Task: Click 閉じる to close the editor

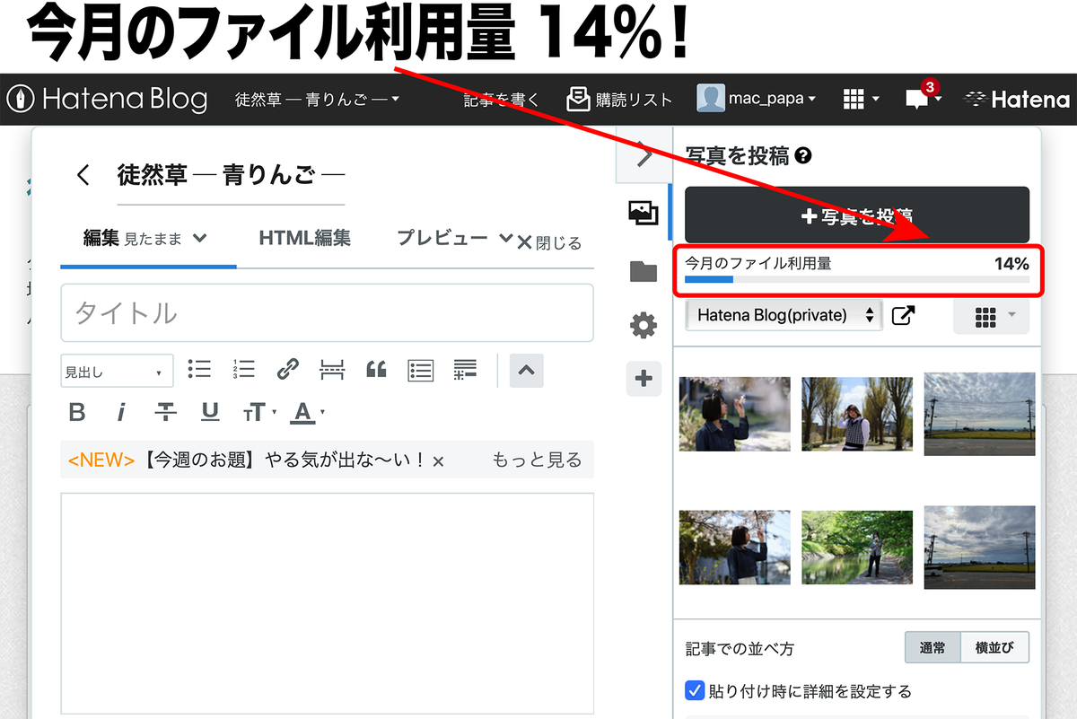Action: pos(549,242)
